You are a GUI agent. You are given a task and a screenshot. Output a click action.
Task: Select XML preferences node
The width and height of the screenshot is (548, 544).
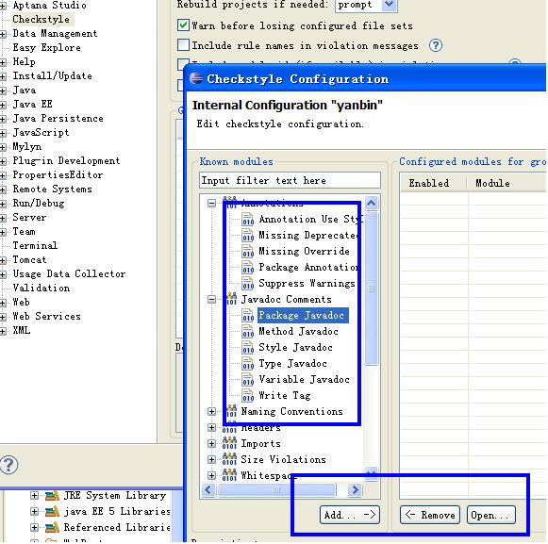click(22, 331)
